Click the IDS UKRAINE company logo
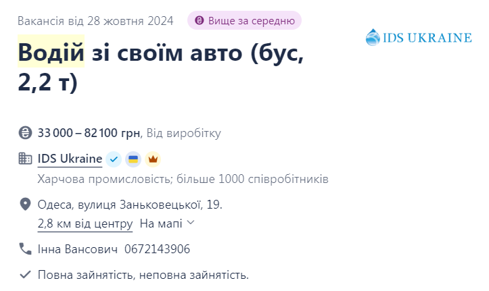Image resolution: width=489 pixels, height=291 pixels. [x=419, y=37]
